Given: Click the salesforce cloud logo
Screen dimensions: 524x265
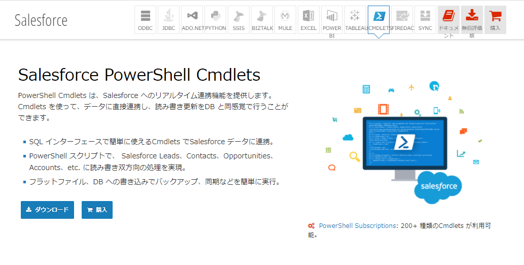Looking at the screenshot, I should (438, 187).
